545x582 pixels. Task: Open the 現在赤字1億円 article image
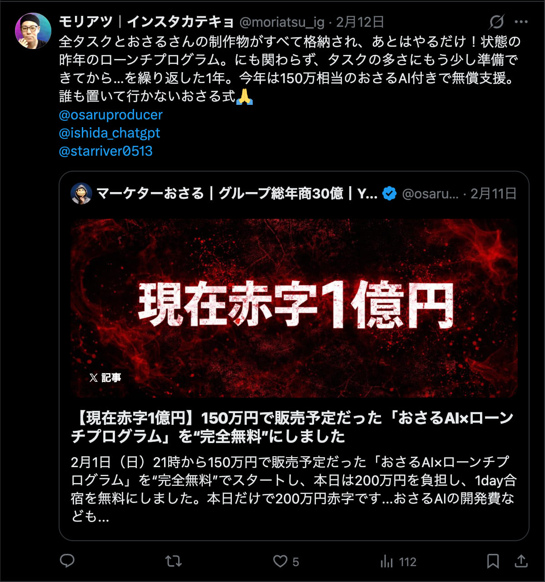point(294,308)
